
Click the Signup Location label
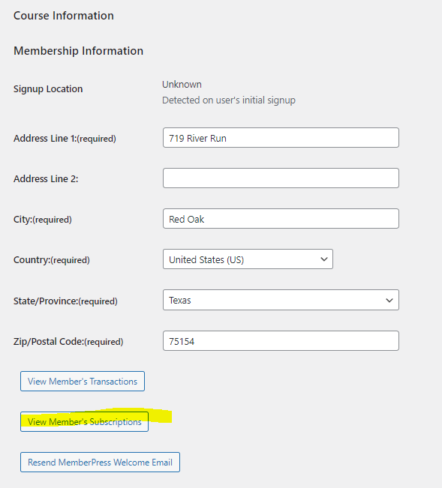click(x=48, y=89)
